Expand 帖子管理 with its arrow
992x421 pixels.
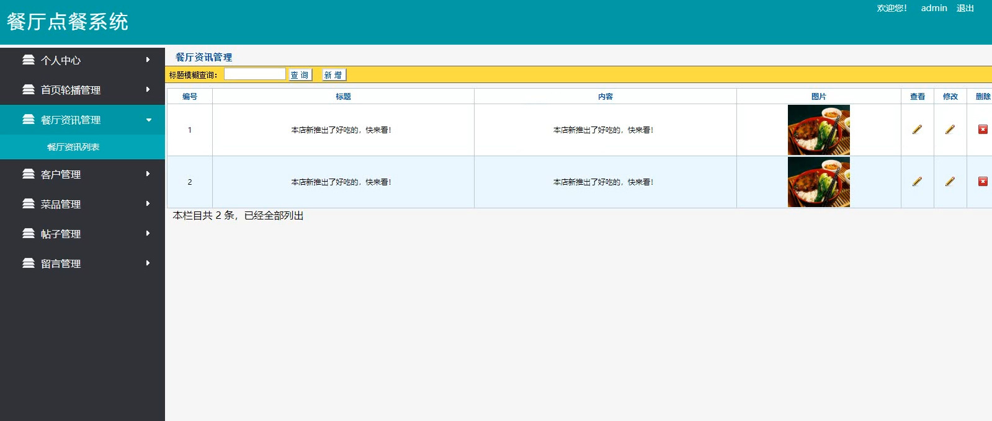tap(148, 233)
